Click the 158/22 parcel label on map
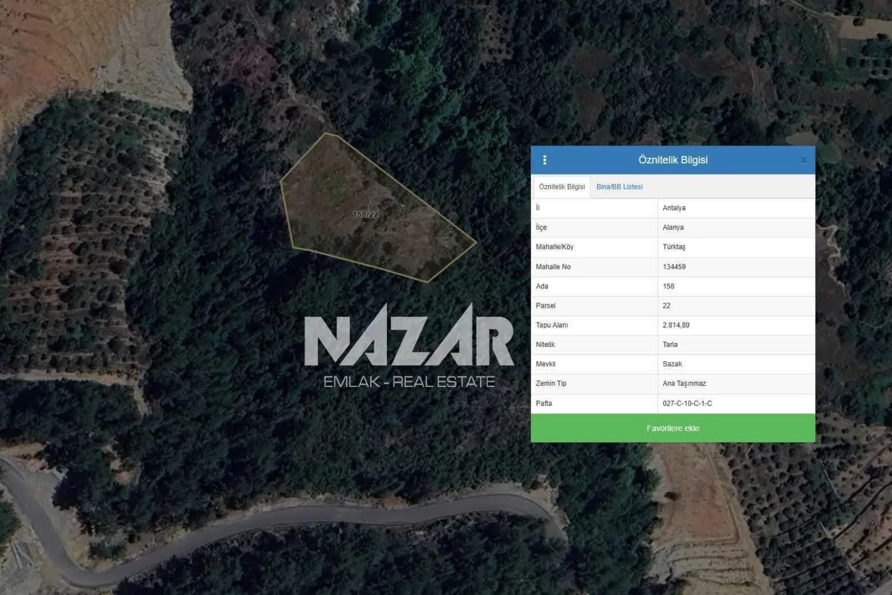The height and width of the screenshot is (595, 892). coord(365,214)
